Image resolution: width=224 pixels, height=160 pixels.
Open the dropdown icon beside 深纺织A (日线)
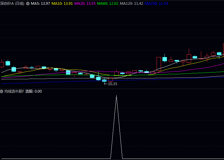point(28,4)
